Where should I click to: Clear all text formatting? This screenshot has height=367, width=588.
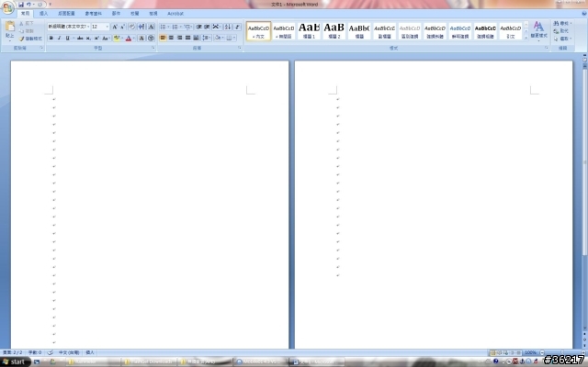132,27
